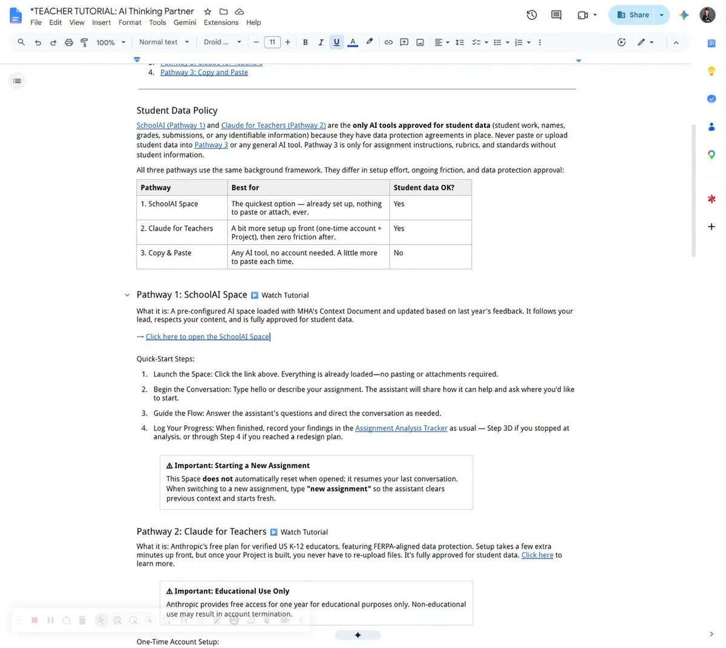This screenshot has width=726, height=648.
Task: Move document to folder icon
Action: point(223,12)
